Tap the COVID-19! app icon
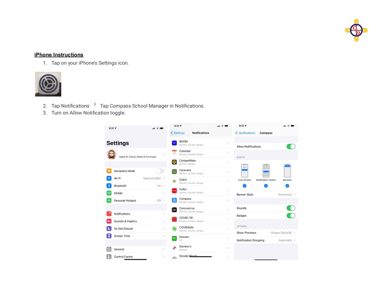Viewport: 378px width, 292px height. click(x=174, y=219)
